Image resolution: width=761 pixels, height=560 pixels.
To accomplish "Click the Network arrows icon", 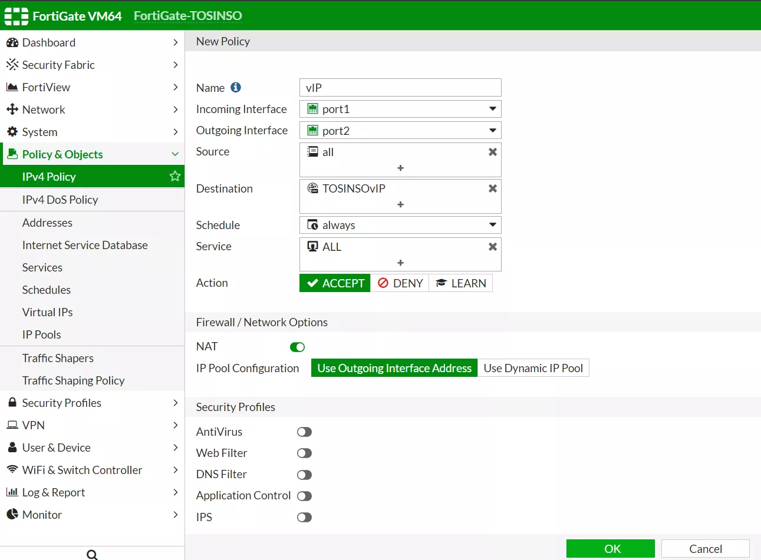I will 12,110.
